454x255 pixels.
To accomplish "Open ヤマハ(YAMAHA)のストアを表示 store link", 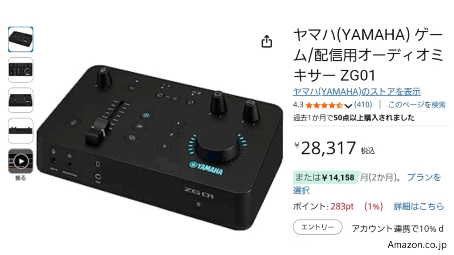I will [x=357, y=92].
